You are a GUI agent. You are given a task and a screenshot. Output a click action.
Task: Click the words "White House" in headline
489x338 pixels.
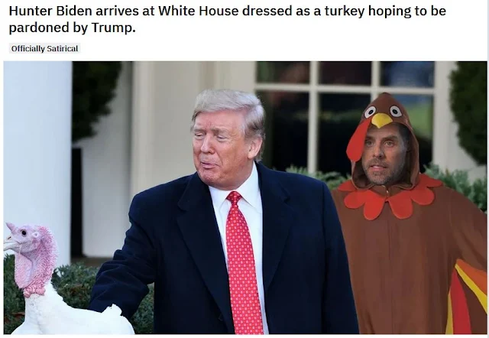pos(199,11)
